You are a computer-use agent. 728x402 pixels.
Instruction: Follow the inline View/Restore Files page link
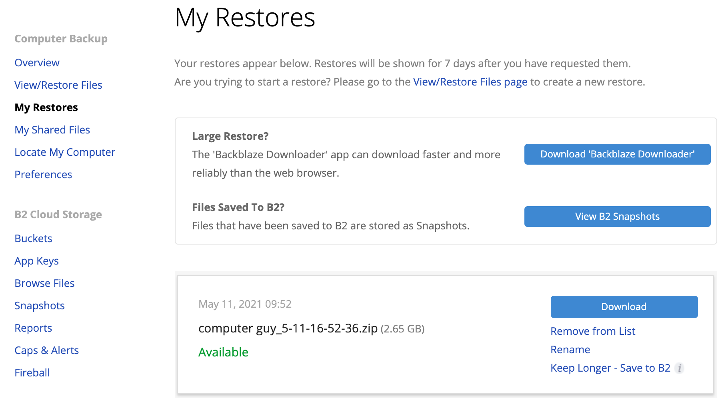(470, 82)
